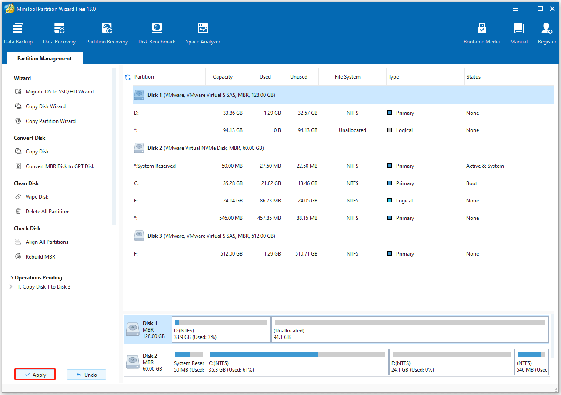Viewport: 561px width, 395px height.
Task: Refresh the partition list
Action: 127,76
